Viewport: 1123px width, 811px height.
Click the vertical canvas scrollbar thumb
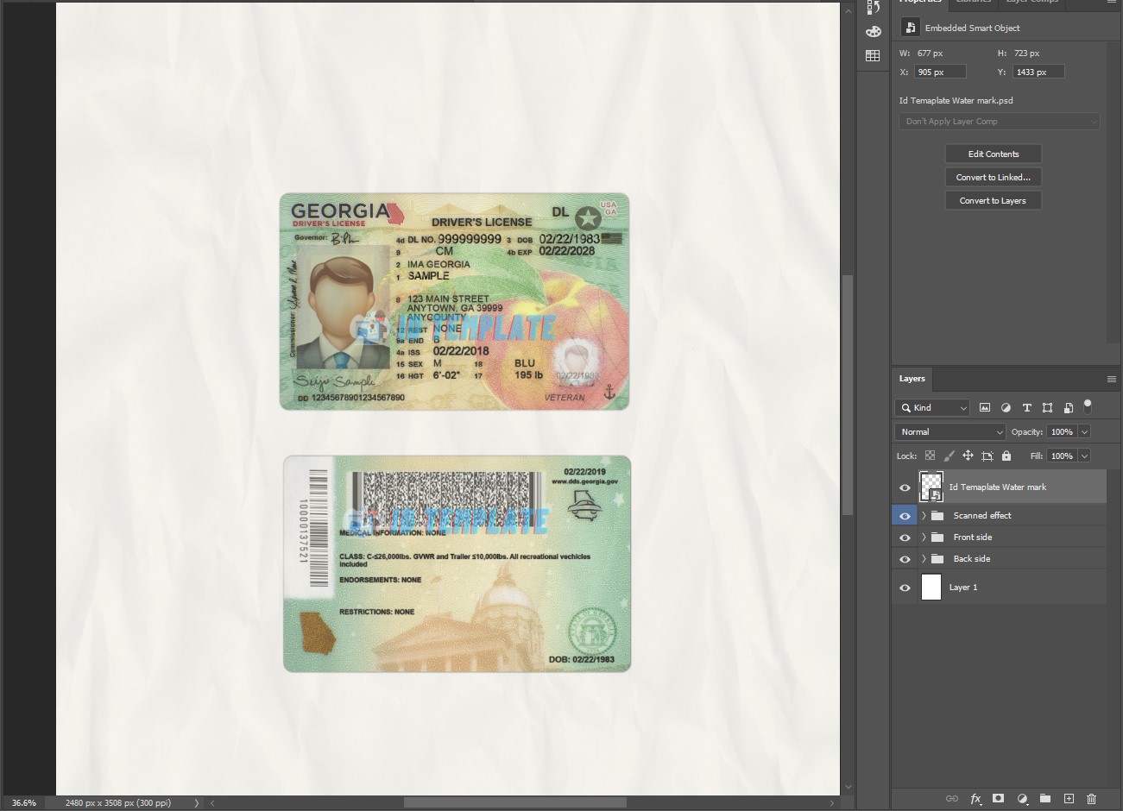coord(848,395)
